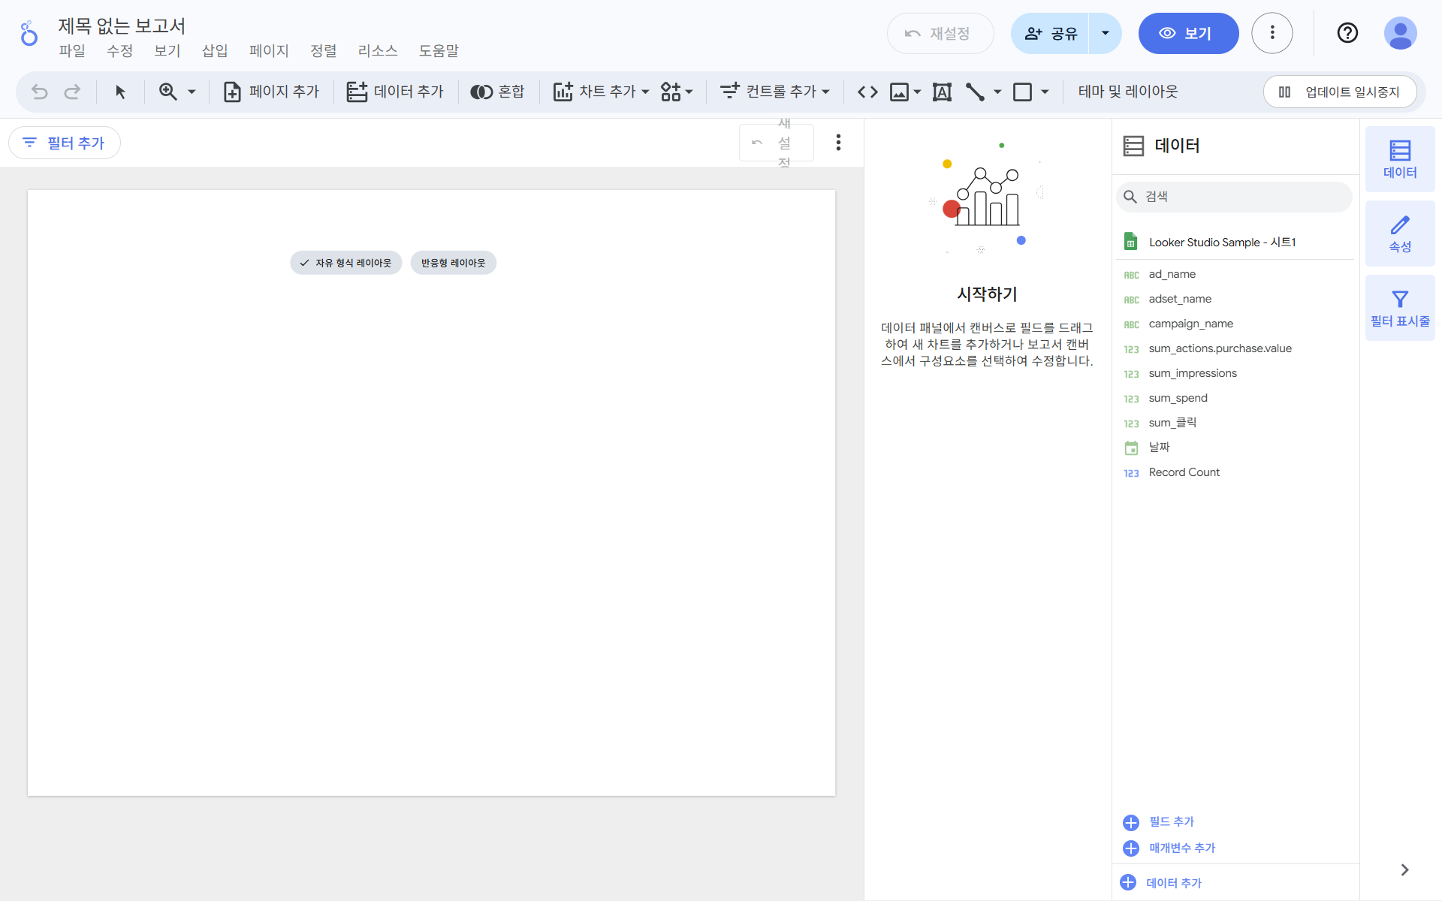The width and height of the screenshot is (1442, 901).
Task: Select freeform layout (자유 형식 레이아웃) chip
Action: pos(345,263)
